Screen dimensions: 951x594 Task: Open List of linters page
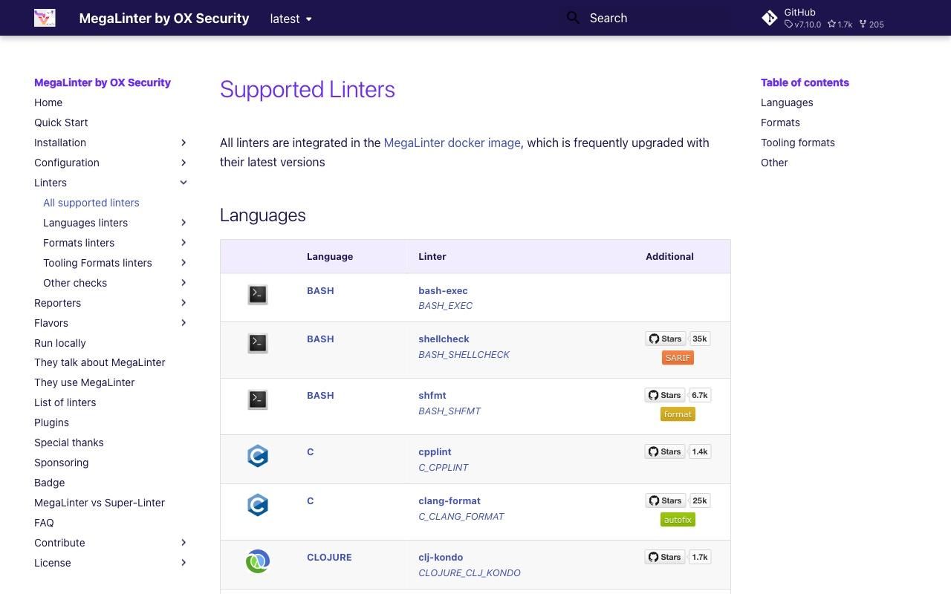coord(65,402)
